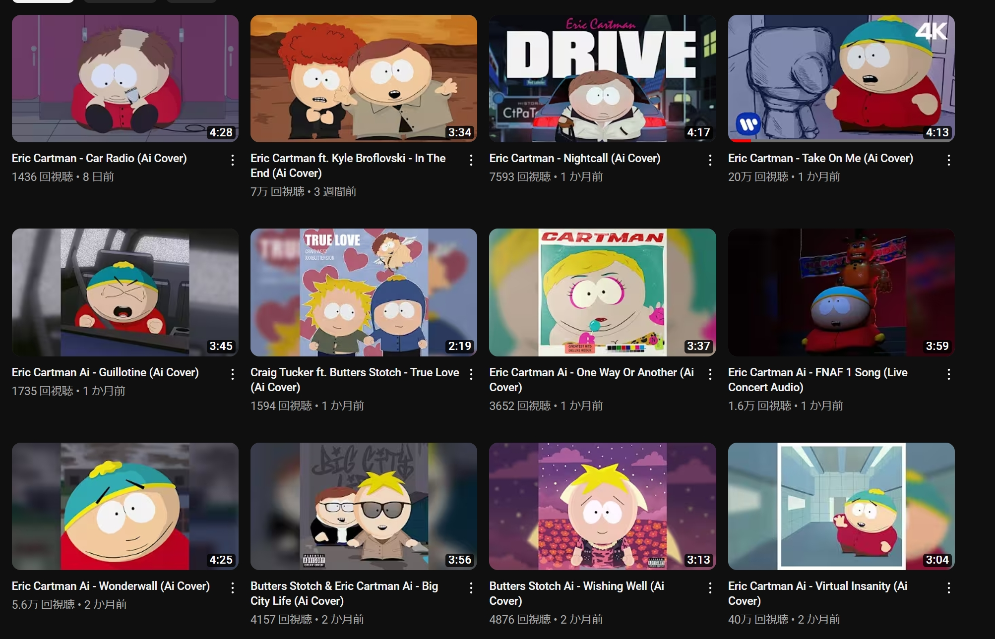Open title Eric Cartman Ai - Wonderwall (Ai Cover)
995x639 pixels.
111,586
